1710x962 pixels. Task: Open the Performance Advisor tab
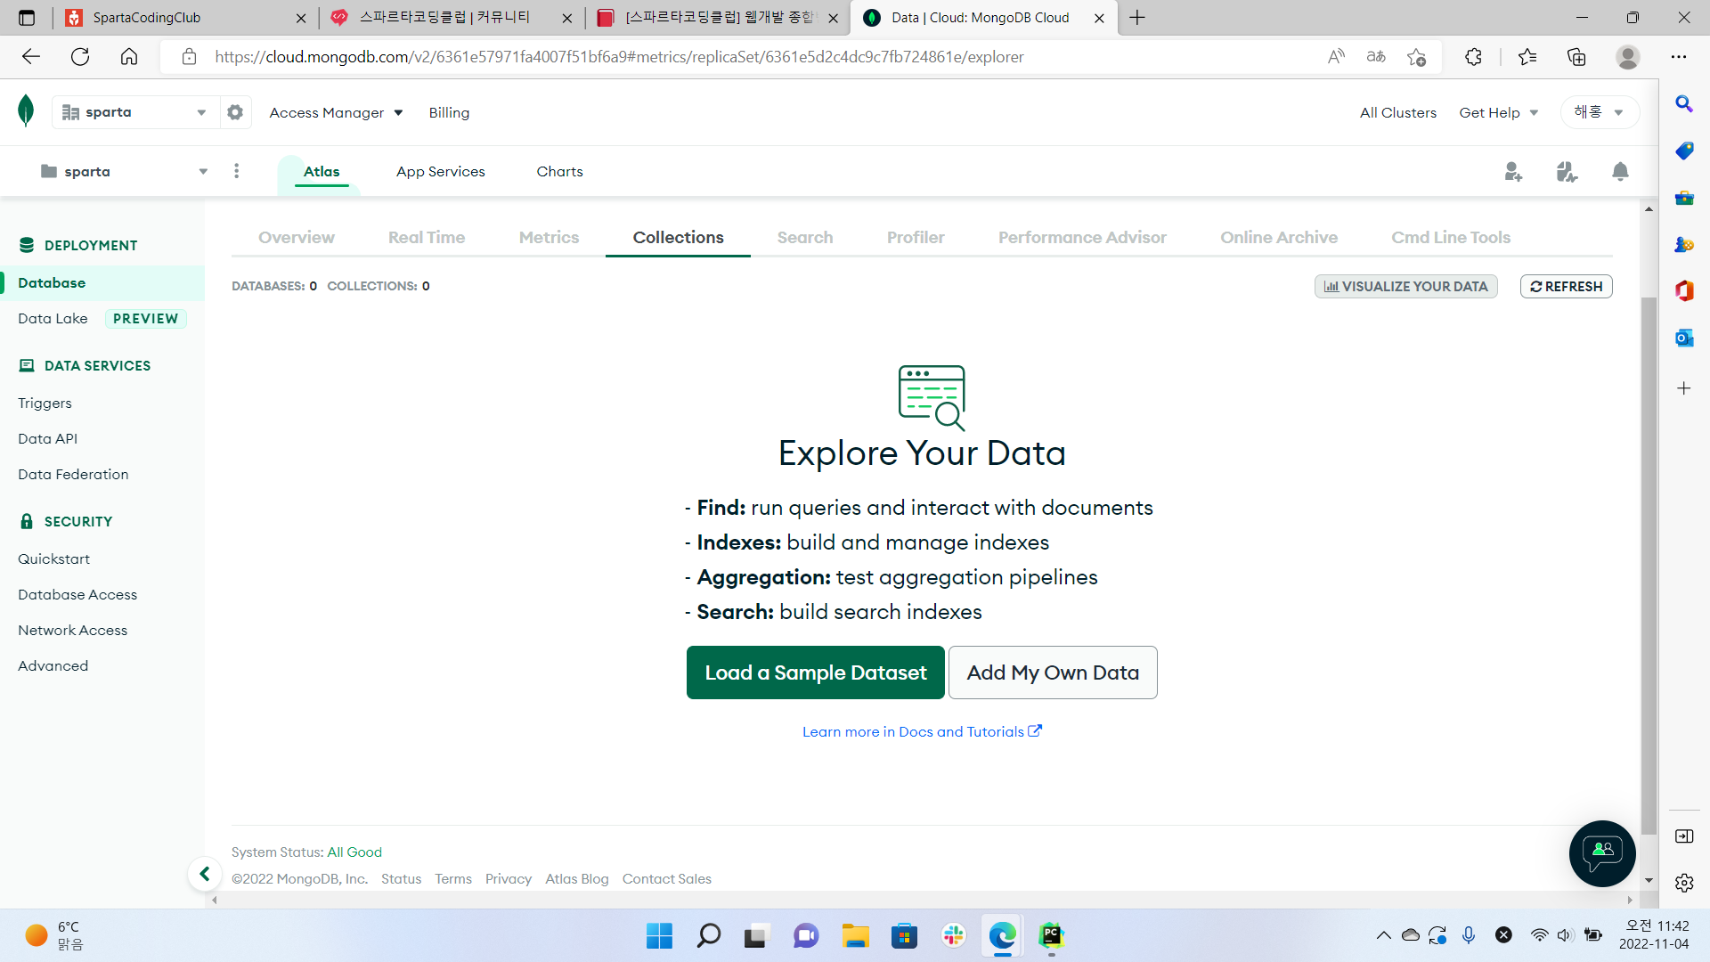tap(1082, 238)
